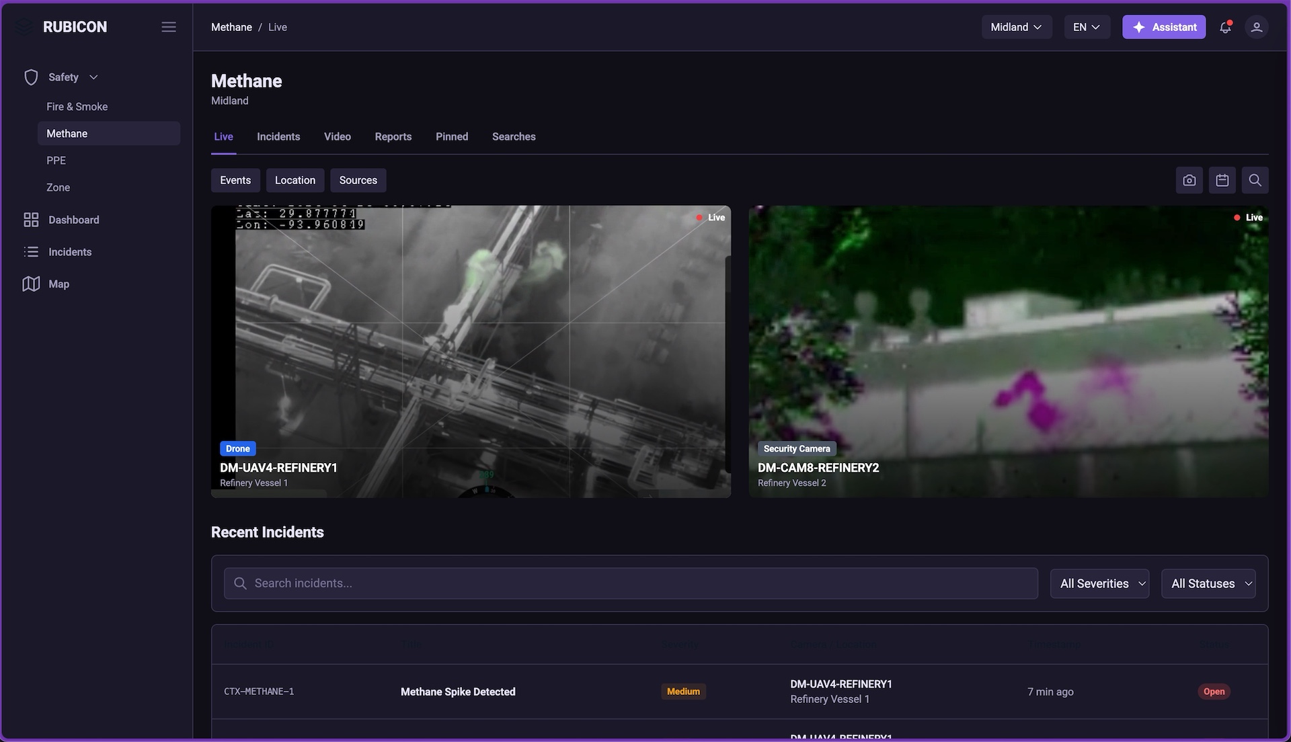Open the DM-CAM8-REFINERY2 security camera feed
This screenshot has height=742, width=1291.
(x=1009, y=352)
